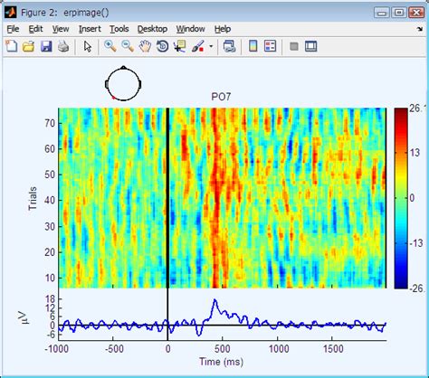Click the colorbar on the right side
The height and width of the screenshot is (378, 429).
401,198
